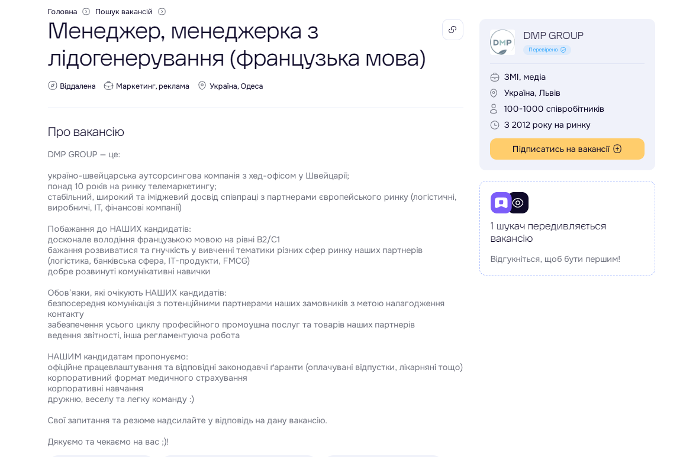Click the location pin next to Україна, Одеса
Image resolution: width=683 pixels, height=457 pixels.
click(202, 86)
